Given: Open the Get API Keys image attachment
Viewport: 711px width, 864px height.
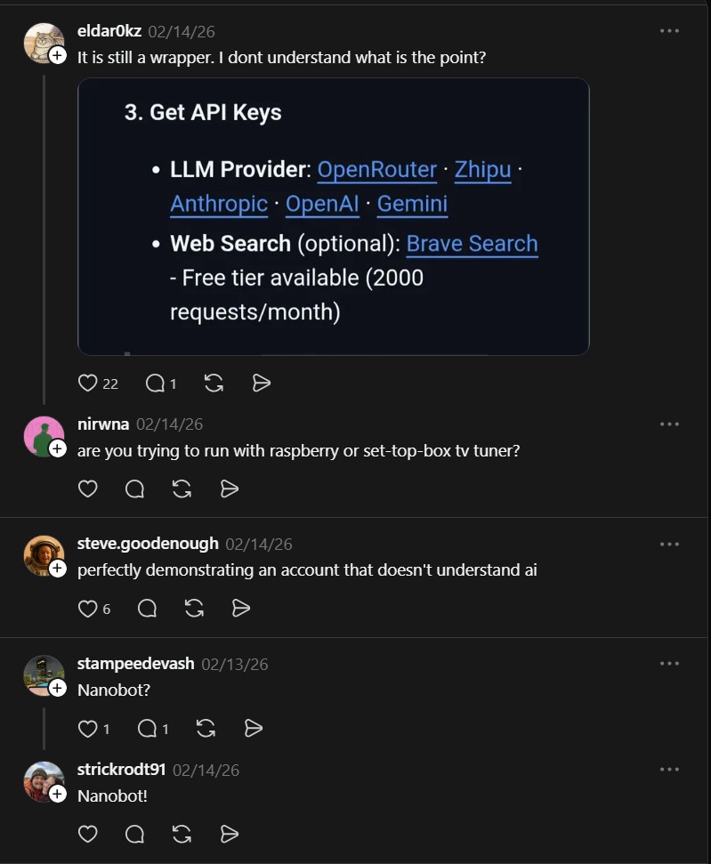Looking at the screenshot, I should tap(334, 216).
